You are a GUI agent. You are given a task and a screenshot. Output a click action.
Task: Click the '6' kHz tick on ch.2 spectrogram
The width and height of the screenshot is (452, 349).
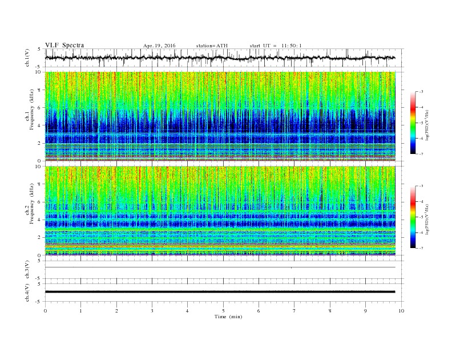click(x=39, y=202)
